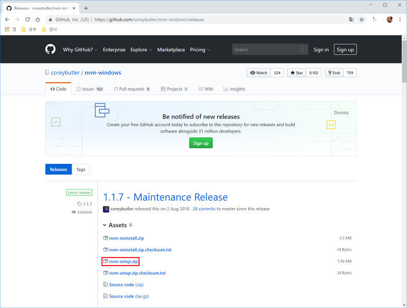Dismiss the release notification banner

pyautogui.click(x=341, y=113)
